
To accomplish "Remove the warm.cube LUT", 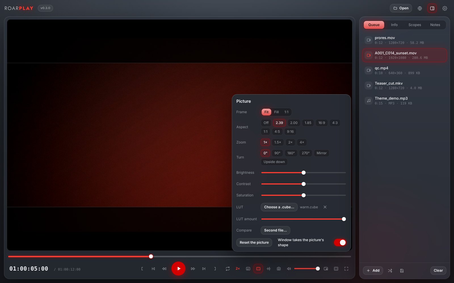I will (325, 207).
